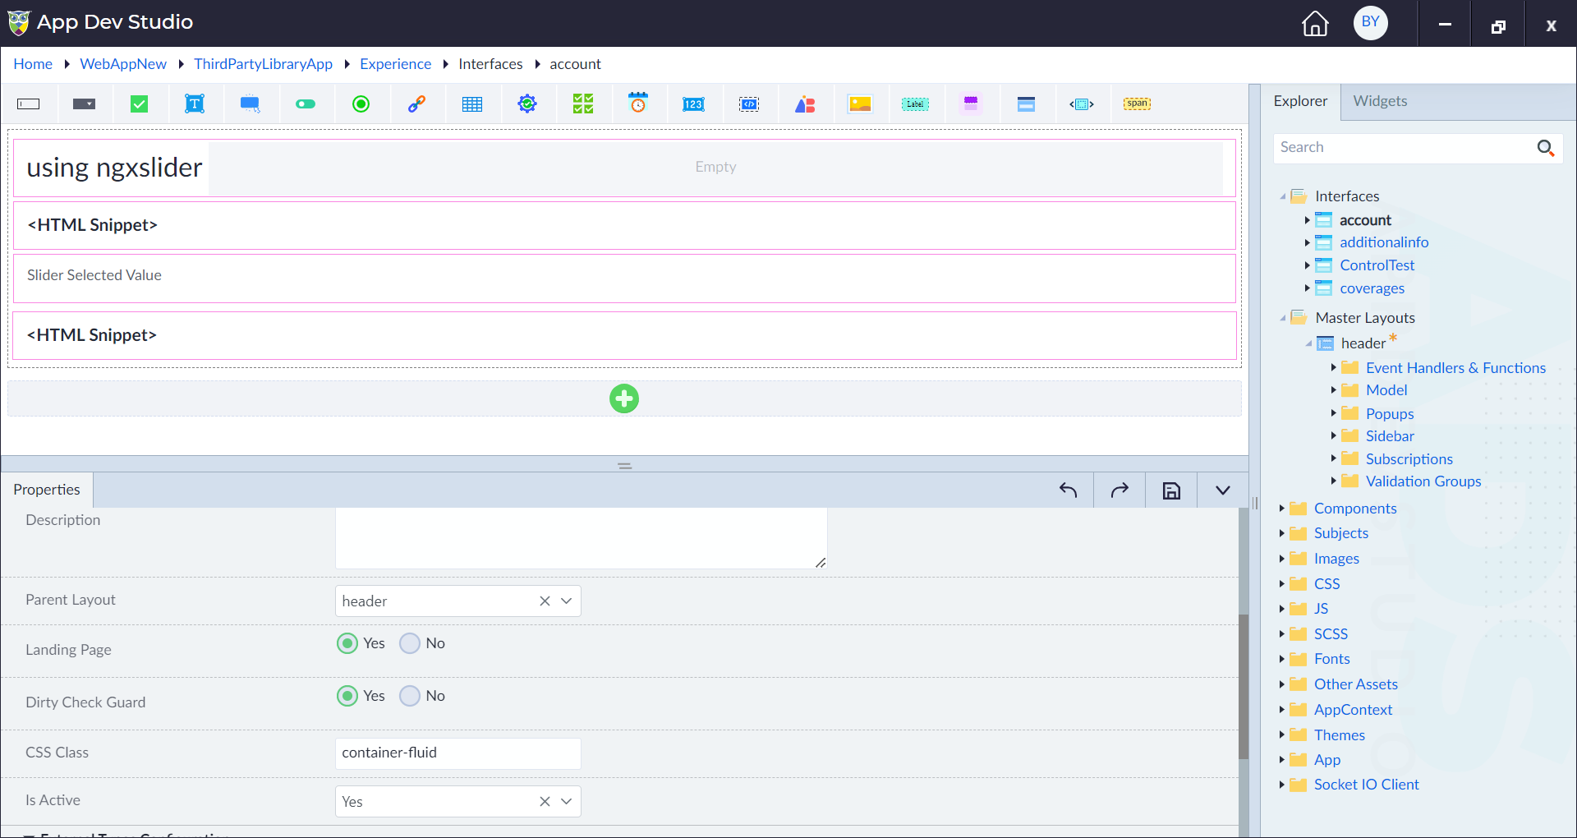The width and height of the screenshot is (1577, 838).
Task: Open the Is Active dropdown
Action: click(566, 802)
